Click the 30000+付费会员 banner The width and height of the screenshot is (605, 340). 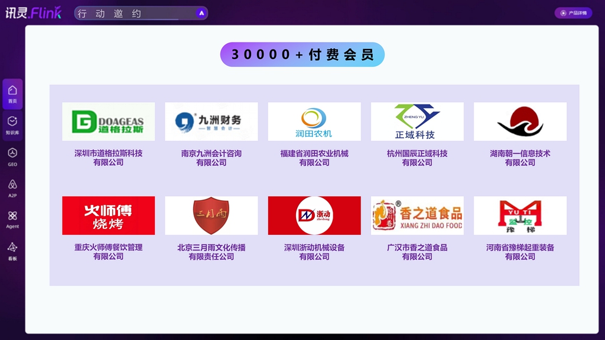point(302,54)
